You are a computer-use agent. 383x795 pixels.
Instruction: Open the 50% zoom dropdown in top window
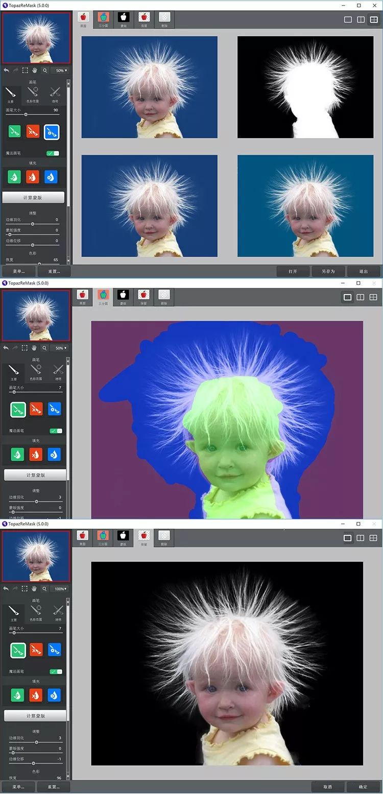61,70
